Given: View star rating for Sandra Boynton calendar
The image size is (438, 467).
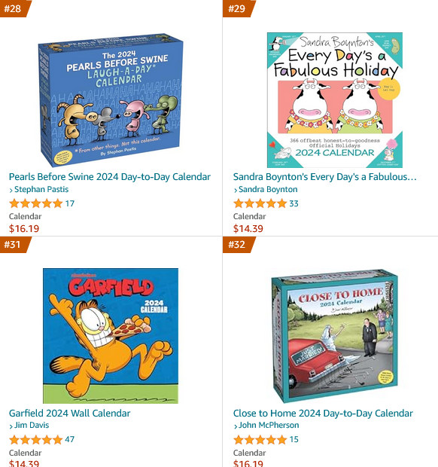Looking at the screenshot, I should coord(260,203).
